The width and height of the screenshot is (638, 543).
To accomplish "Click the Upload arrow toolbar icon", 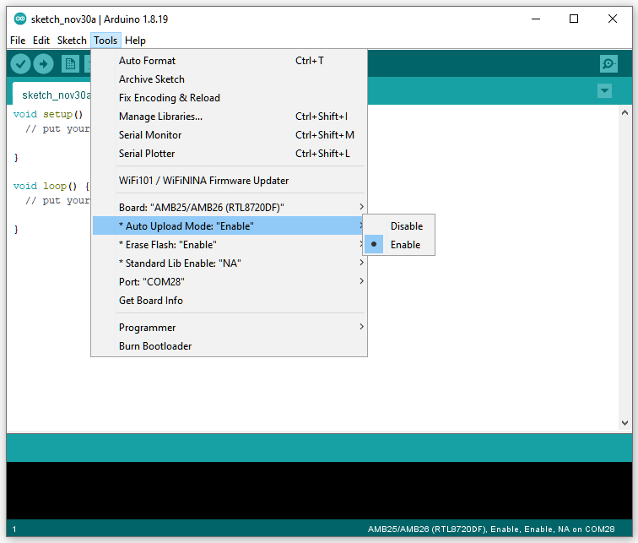I will [44, 64].
